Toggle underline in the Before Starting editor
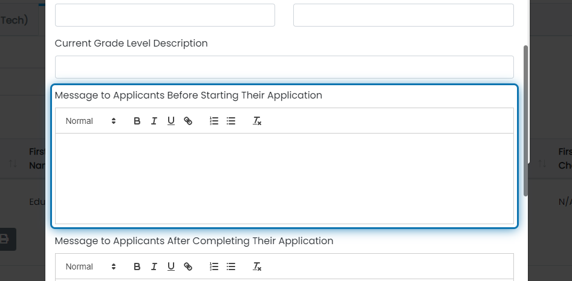This screenshot has height=281, width=572. pyautogui.click(x=171, y=121)
